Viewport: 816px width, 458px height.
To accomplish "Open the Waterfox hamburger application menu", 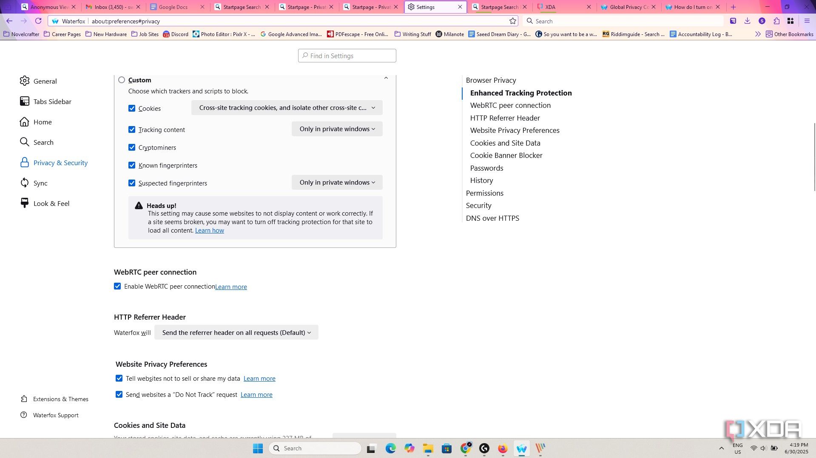I will [807, 21].
